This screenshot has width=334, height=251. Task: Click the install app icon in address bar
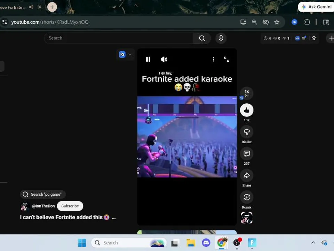243,22
